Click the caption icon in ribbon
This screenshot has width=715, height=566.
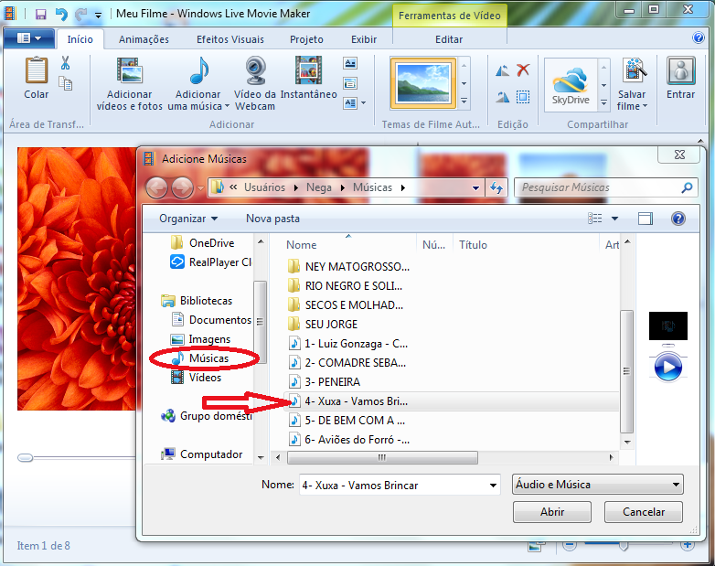point(350,83)
